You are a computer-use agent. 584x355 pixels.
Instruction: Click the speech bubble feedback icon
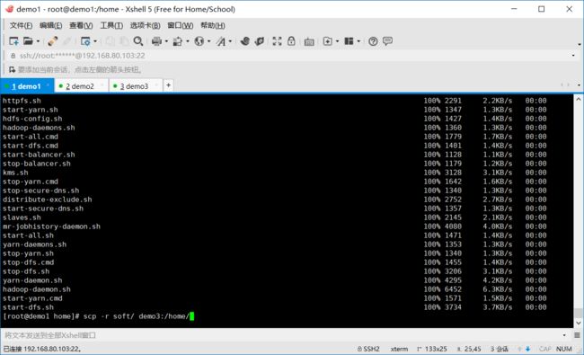387,40
